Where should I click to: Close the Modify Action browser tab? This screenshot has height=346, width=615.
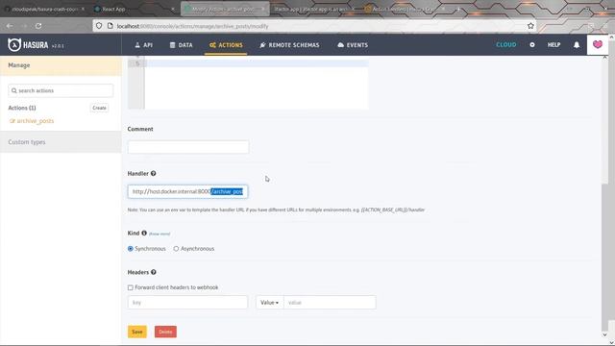tap(262, 9)
